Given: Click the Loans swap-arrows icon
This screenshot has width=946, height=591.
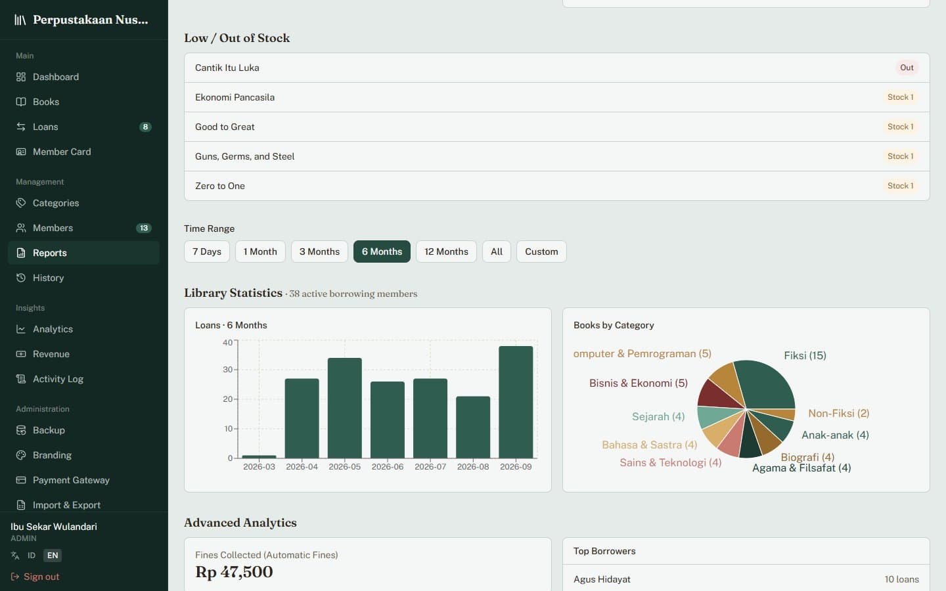Looking at the screenshot, I should point(21,127).
